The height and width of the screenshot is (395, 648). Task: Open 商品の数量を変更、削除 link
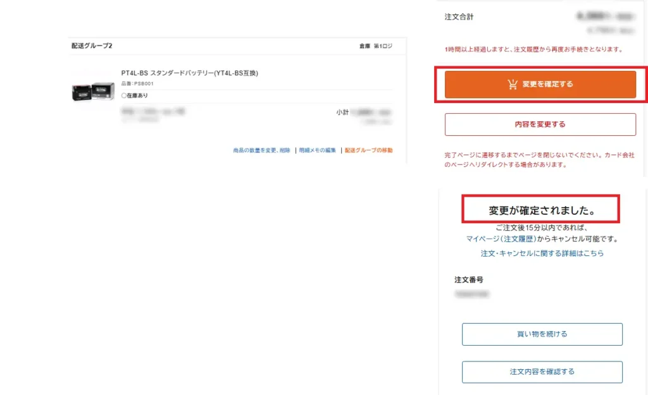pyautogui.click(x=261, y=150)
